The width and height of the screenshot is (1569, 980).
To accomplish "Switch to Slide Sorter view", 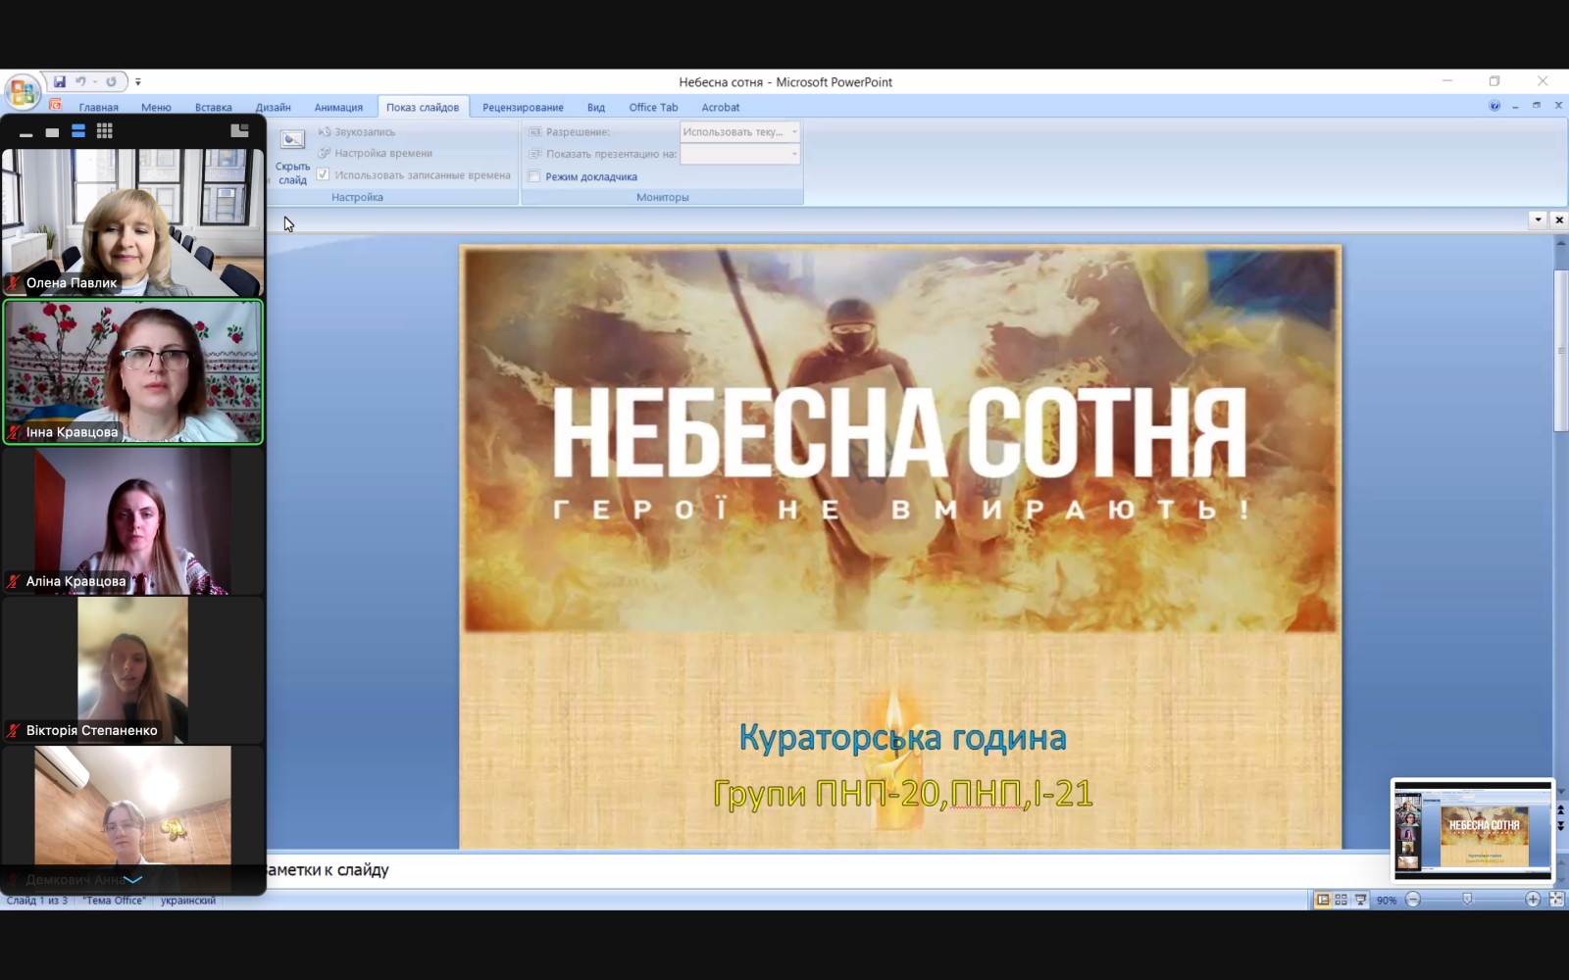I will point(1341,900).
